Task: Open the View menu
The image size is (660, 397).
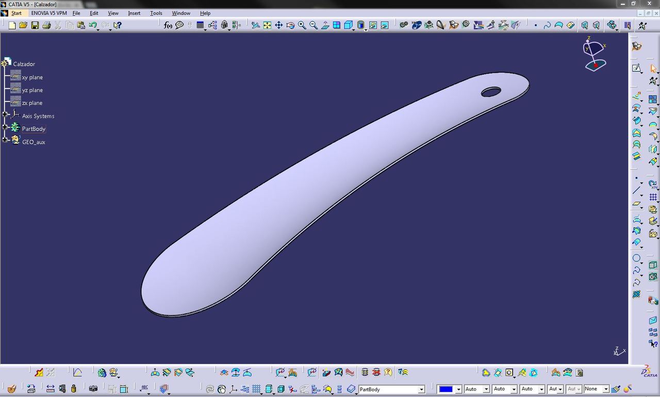Action: [x=113, y=13]
